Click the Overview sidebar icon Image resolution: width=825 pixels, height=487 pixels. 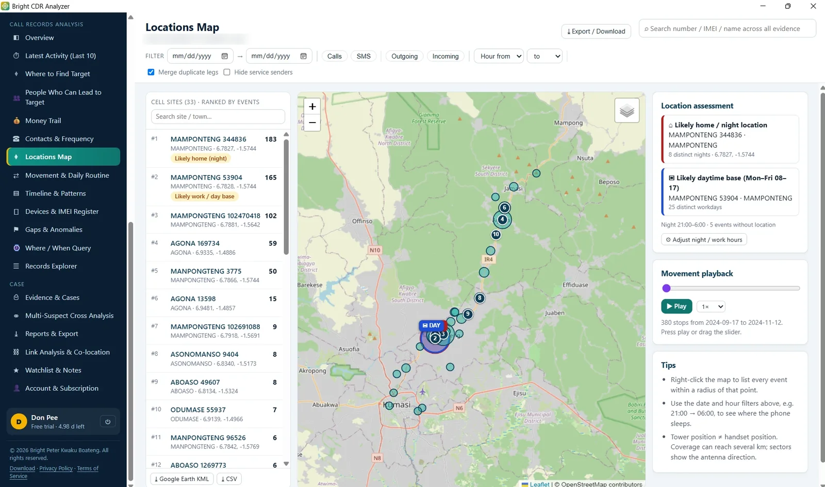[16, 38]
